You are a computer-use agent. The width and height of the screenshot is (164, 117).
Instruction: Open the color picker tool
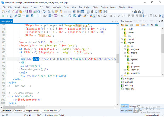[91, 16]
